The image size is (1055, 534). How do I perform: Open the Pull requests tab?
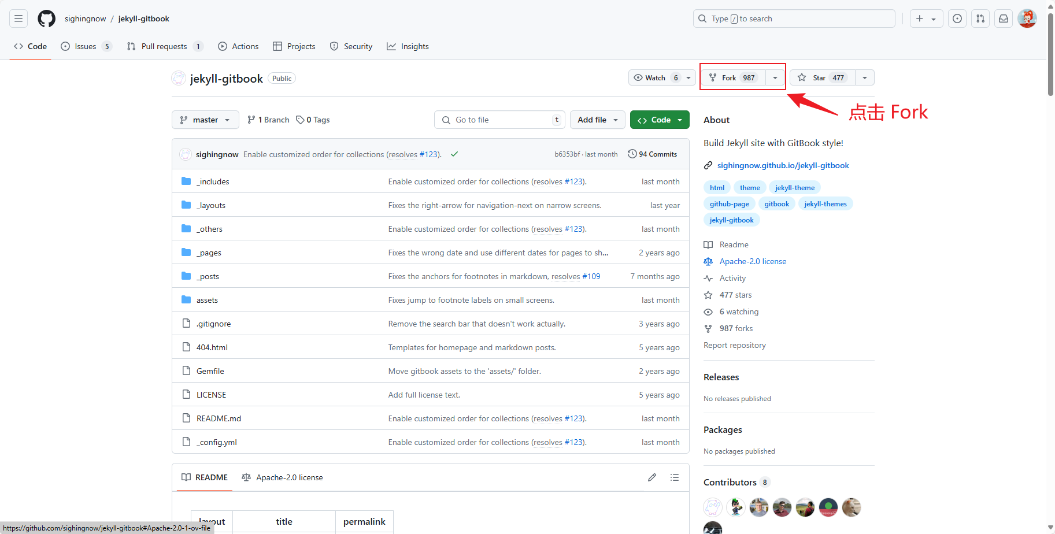[165, 46]
